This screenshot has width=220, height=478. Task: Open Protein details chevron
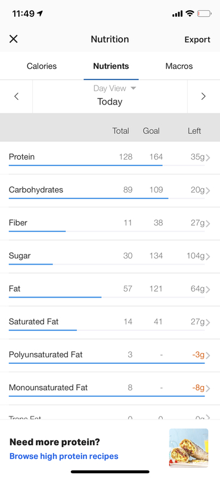tap(208, 158)
